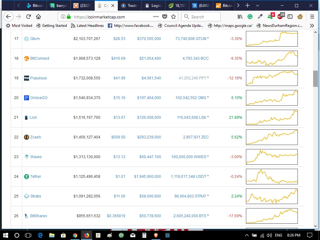Image resolution: width=320 pixels, height=240 pixels.
Task: Open Most Visited bookmarks folder
Action: (19, 26)
